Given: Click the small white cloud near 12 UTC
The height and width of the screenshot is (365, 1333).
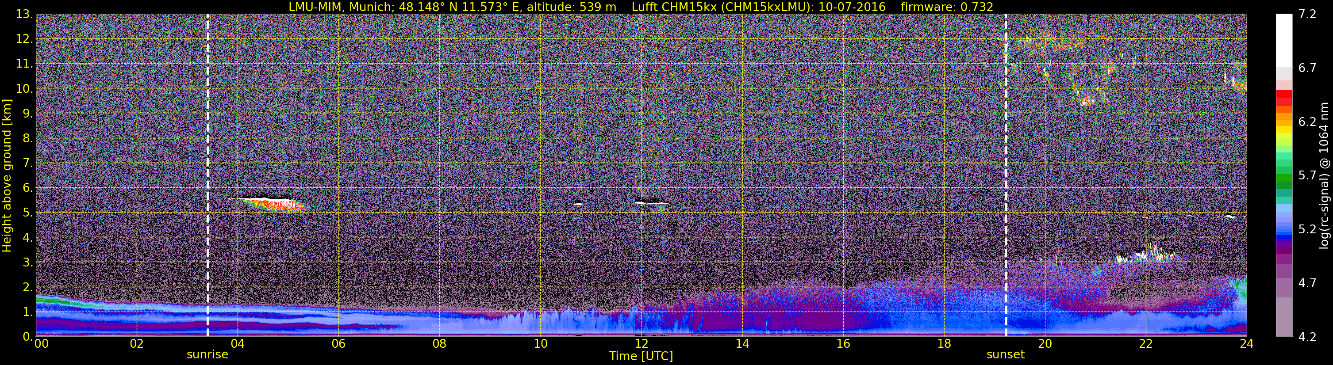Looking at the screenshot, I should pyautogui.click(x=651, y=203).
